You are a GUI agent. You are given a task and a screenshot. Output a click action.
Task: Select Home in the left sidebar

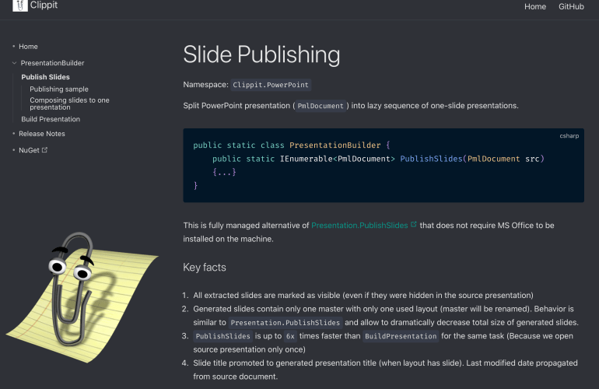pos(28,47)
